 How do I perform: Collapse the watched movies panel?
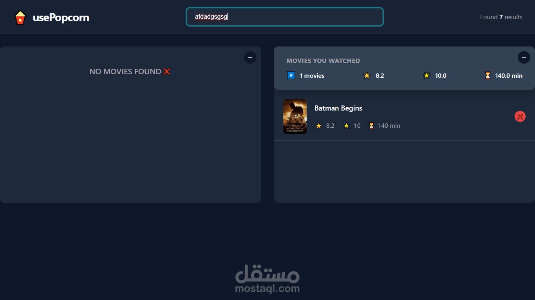[x=524, y=57]
